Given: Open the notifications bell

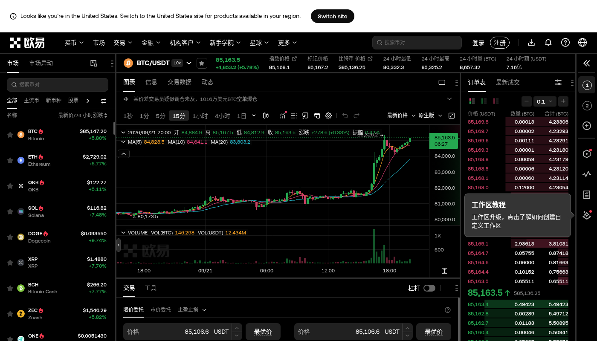Looking at the screenshot, I should [548, 43].
